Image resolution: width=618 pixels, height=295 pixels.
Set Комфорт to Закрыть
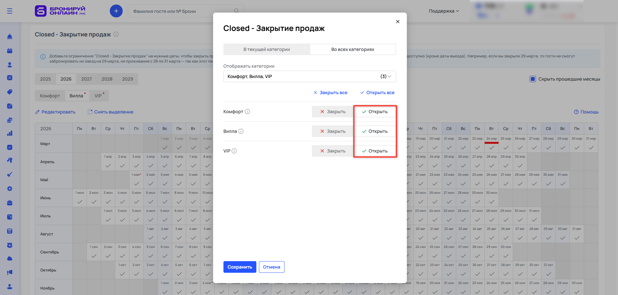pyautogui.click(x=333, y=112)
